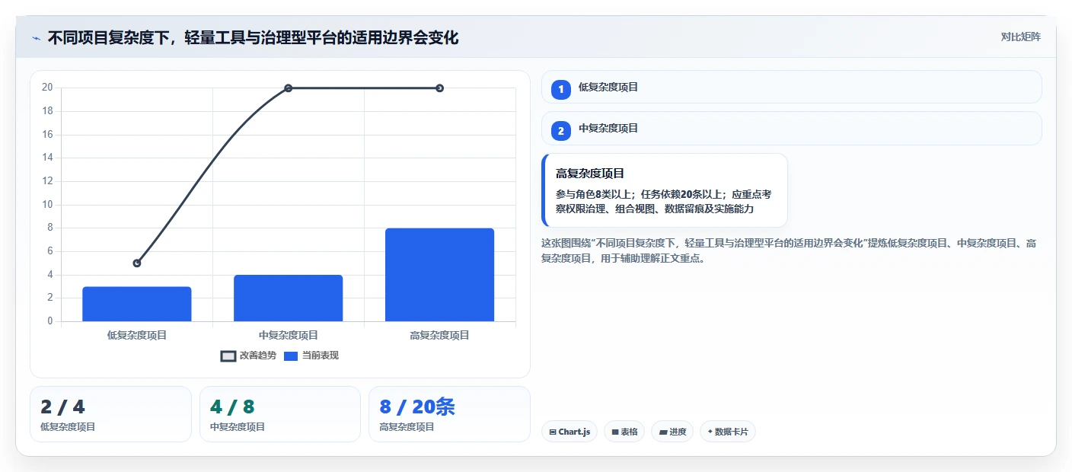
Task: Click trend line point above 低复杂度项目
Action: click(137, 263)
